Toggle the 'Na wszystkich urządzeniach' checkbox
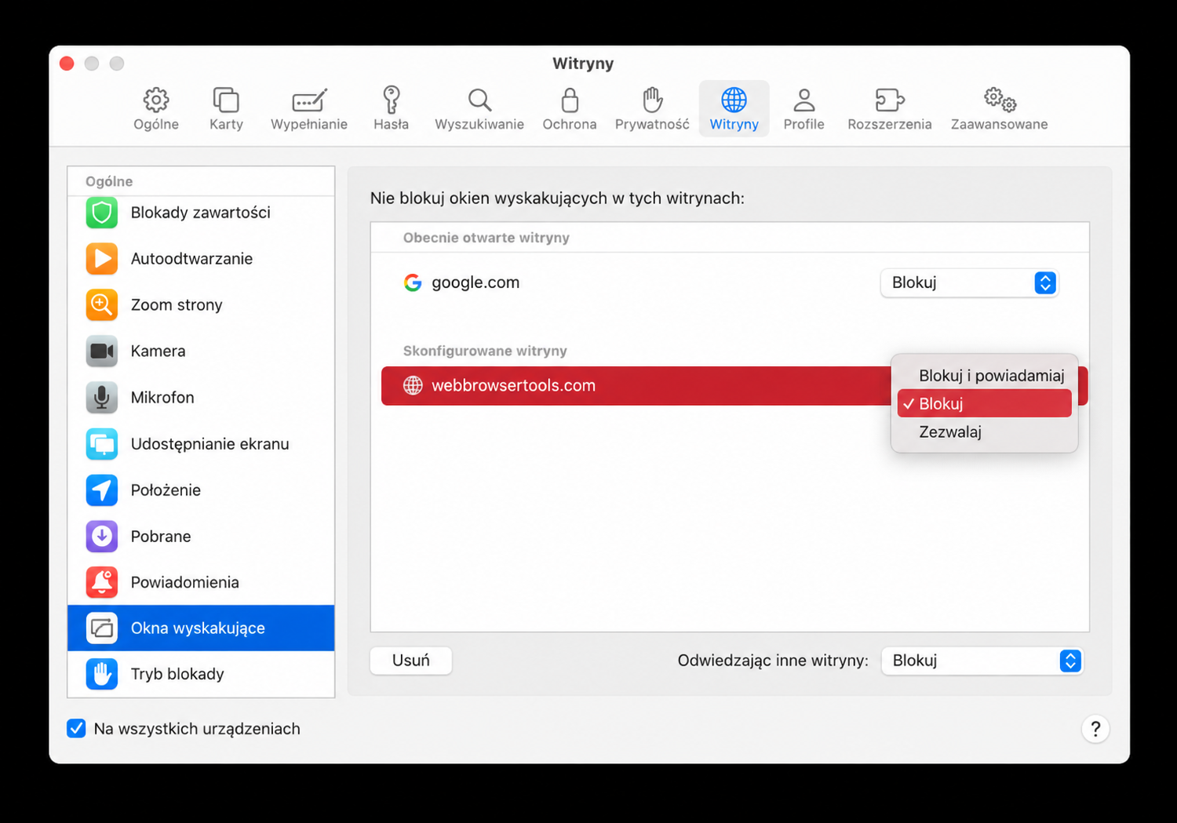Screen dimensions: 1177x823 [76, 729]
